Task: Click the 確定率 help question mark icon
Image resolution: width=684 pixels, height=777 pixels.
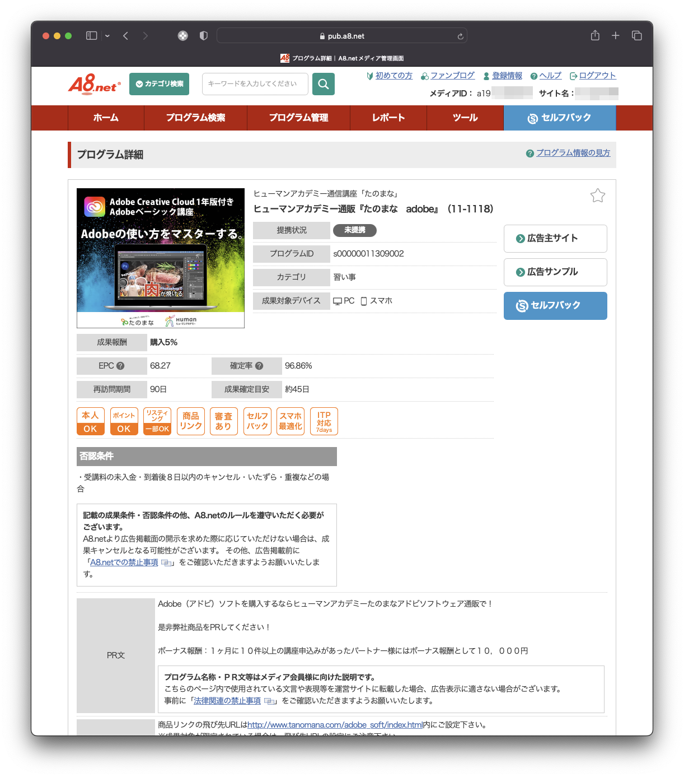Action: (259, 366)
